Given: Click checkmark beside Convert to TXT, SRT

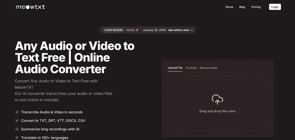Looking at the screenshot, I should pyautogui.click(x=17, y=120).
